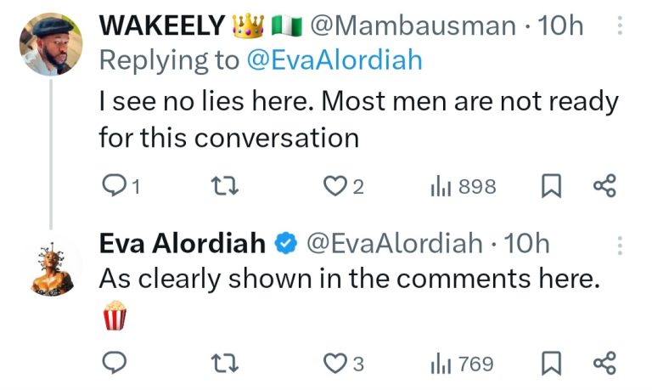Share WAKEELY's tweet
This screenshot has width=652, height=390.
(604, 186)
